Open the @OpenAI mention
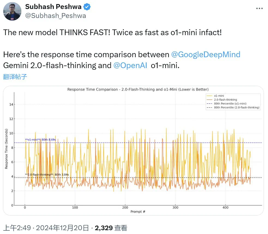The height and width of the screenshot is (234, 268). point(130,66)
